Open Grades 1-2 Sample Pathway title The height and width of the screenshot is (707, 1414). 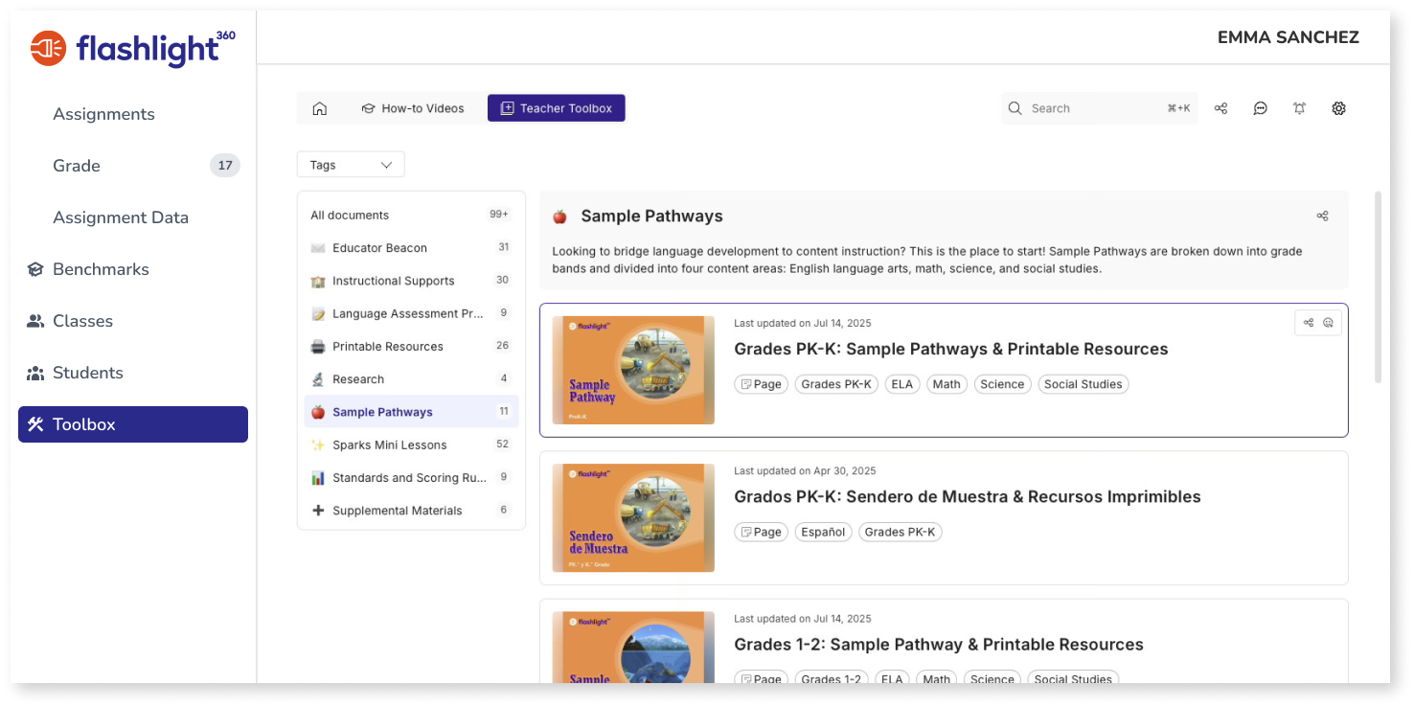point(939,644)
